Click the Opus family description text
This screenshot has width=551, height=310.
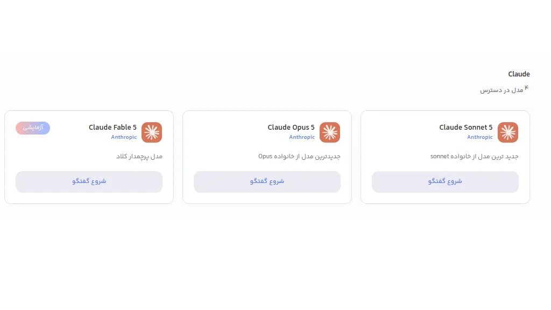tap(299, 157)
